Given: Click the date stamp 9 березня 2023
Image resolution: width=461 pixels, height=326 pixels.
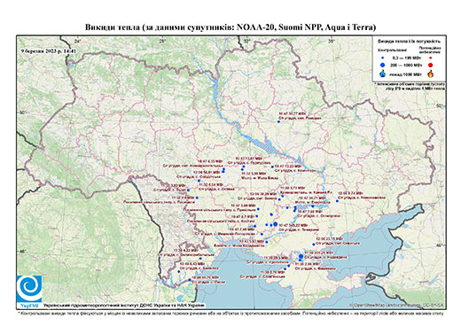Looking at the screenshot, I should [49, 50].
